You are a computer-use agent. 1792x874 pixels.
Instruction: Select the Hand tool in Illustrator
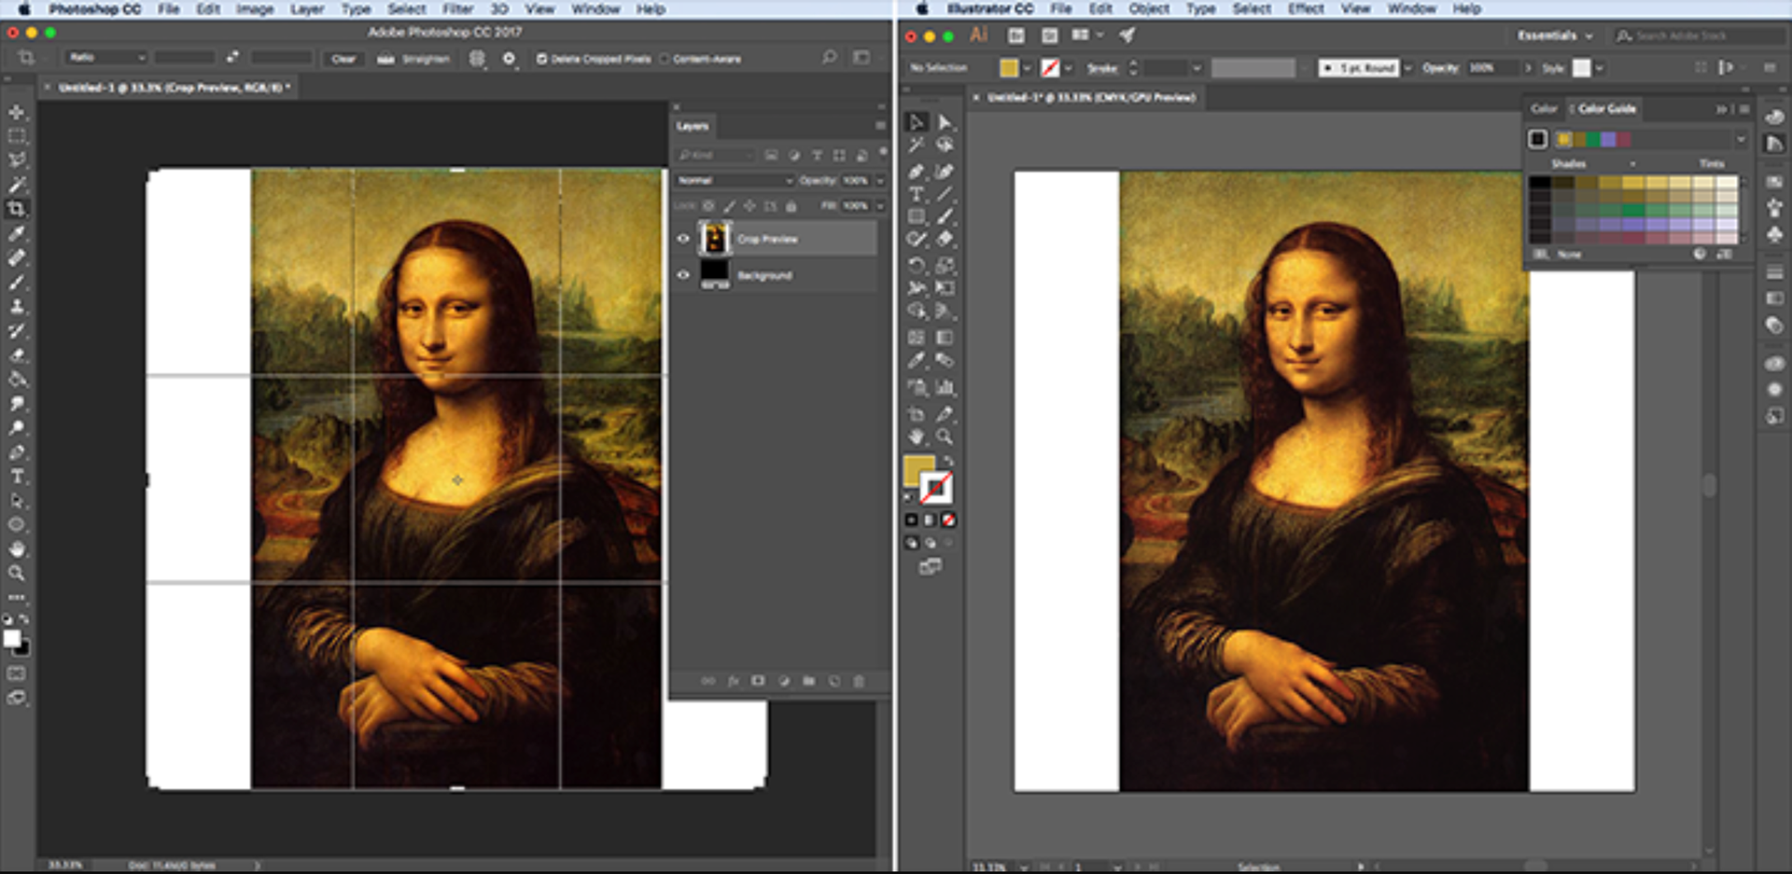pyautogui.click(x=917, y=437)
